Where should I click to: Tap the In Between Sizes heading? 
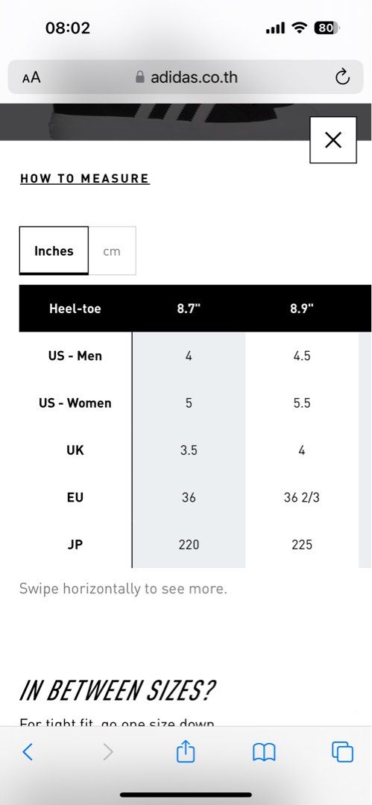coord(118,690)
